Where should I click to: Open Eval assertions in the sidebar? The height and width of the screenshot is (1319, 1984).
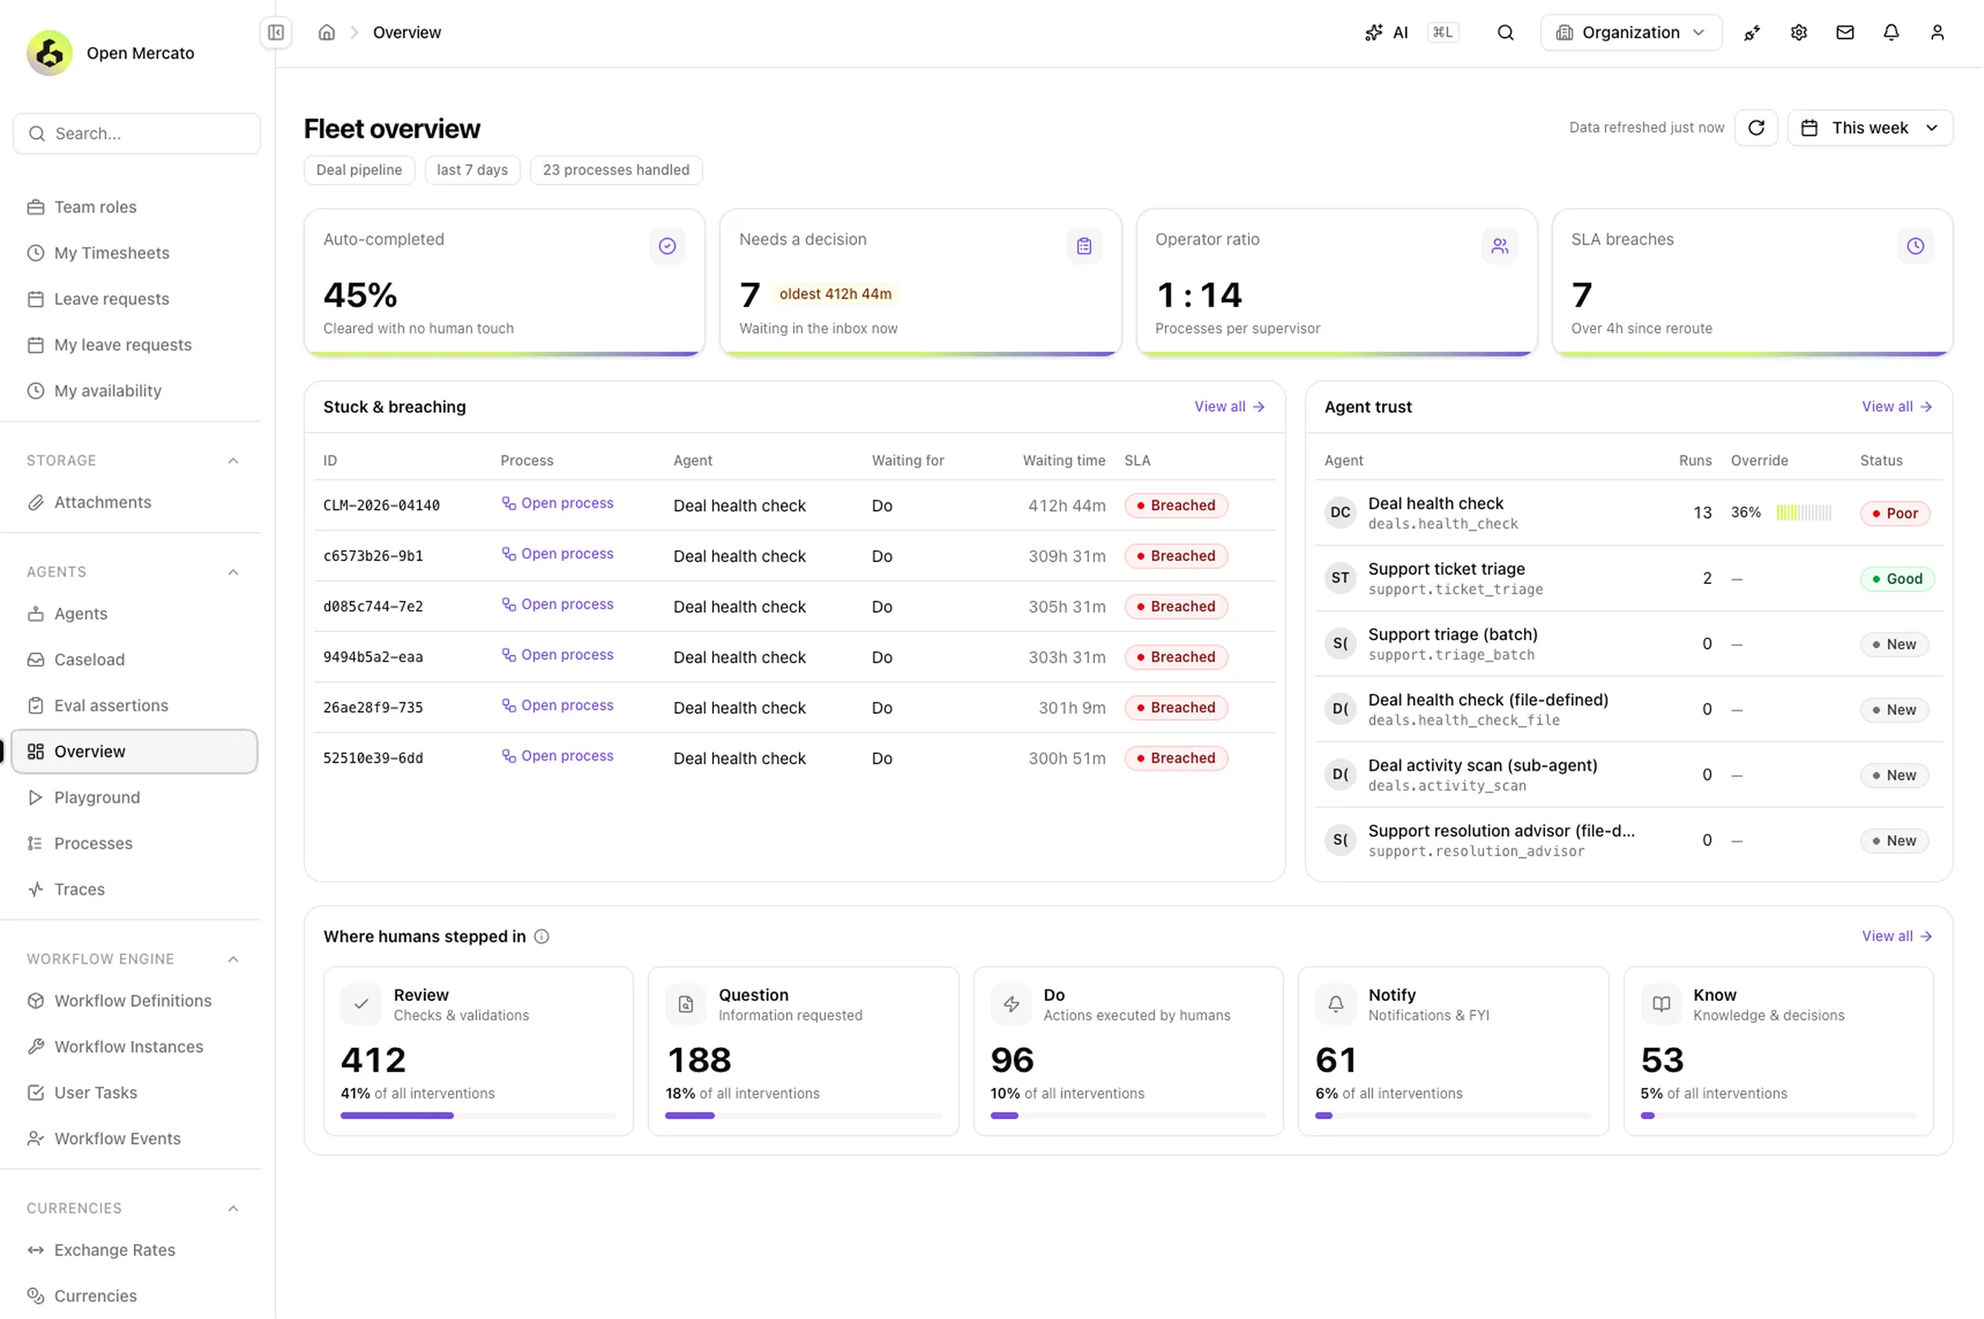(x=135, y=706)
